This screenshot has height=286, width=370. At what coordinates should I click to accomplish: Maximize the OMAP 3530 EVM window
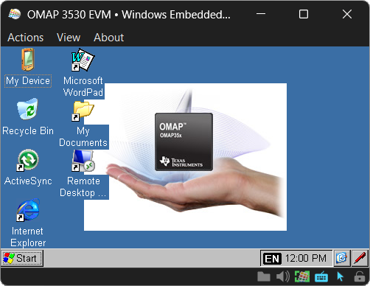[x=304, y=14]
